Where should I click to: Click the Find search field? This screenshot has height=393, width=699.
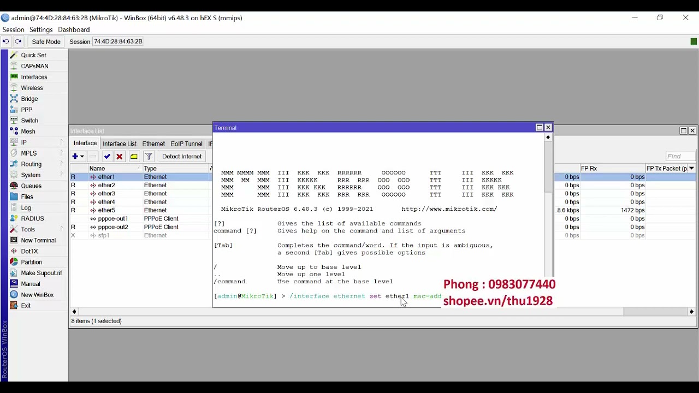click(x=680, y=157)
